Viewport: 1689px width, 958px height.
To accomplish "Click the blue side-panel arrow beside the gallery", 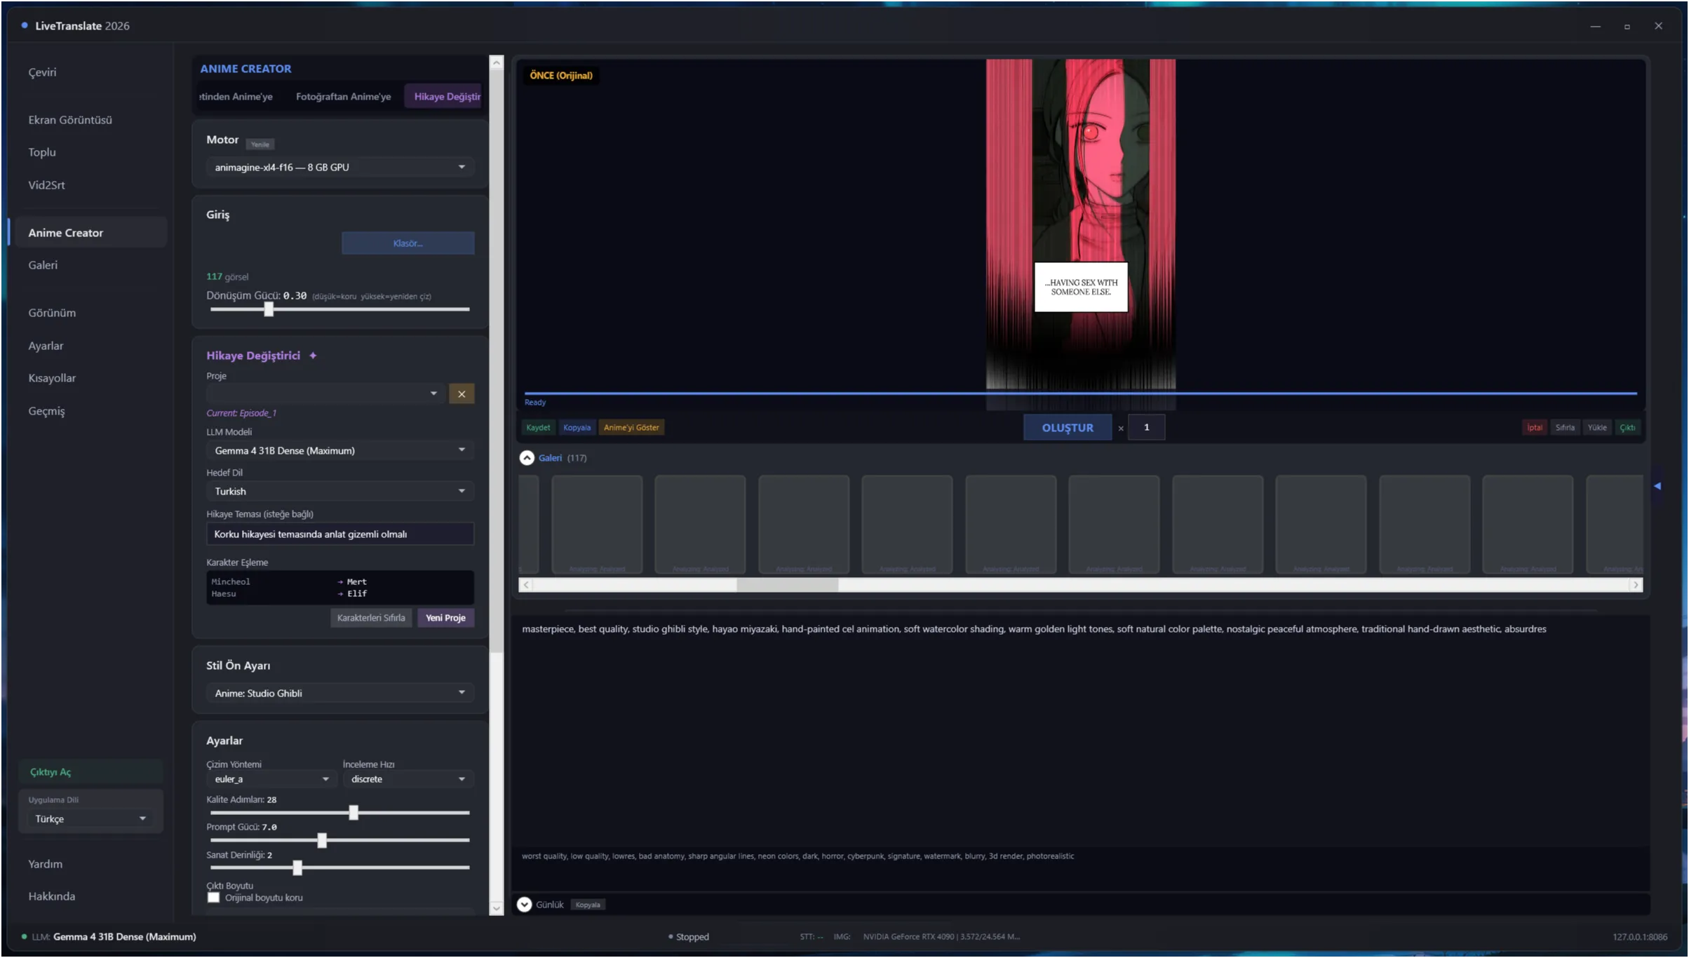I will pyautogui.click(x=1657, y=486).
